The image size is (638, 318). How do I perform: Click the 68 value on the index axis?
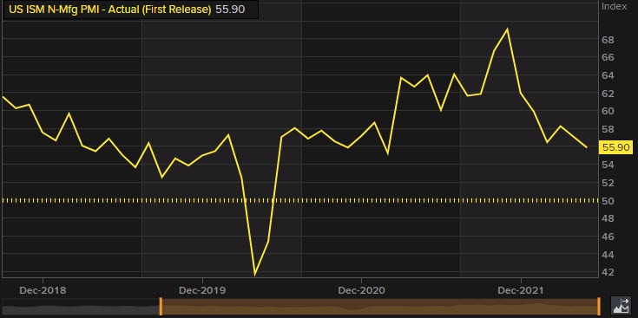pyautogui.click(x=608, y=40)
